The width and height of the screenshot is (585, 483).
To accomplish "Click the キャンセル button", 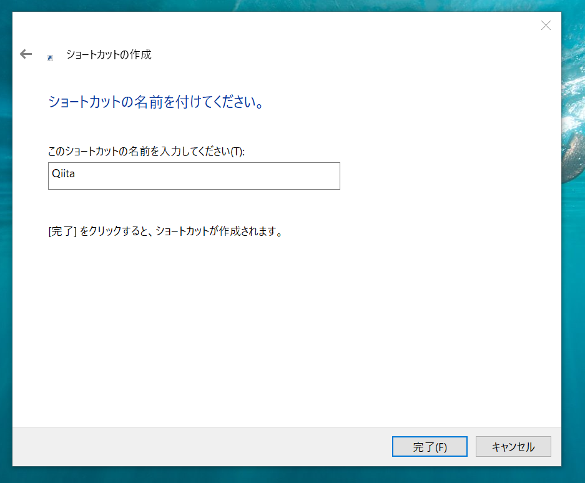I will coord(513,446).
